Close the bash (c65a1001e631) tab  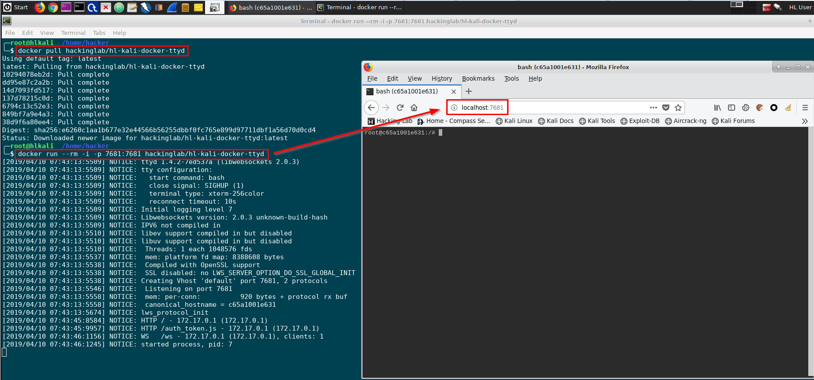[x=454, y=92]
